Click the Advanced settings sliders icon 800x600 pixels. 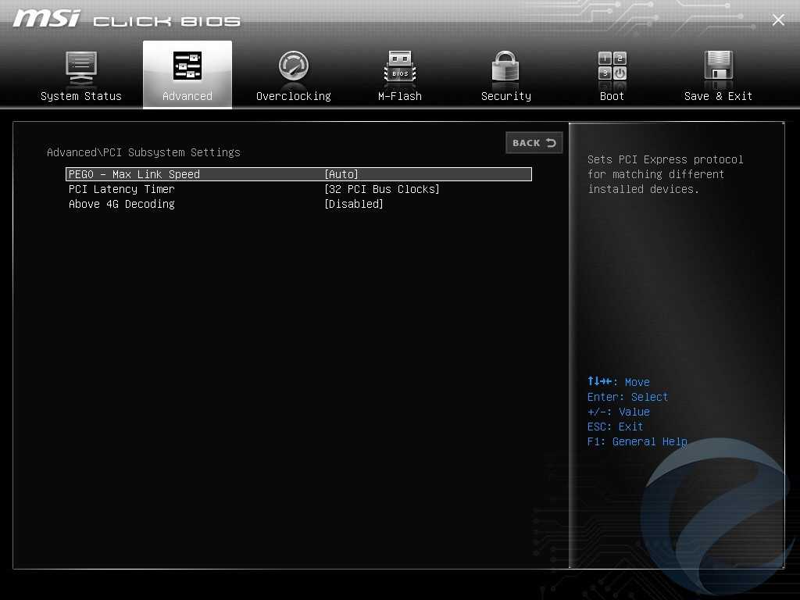pos(187,67)
